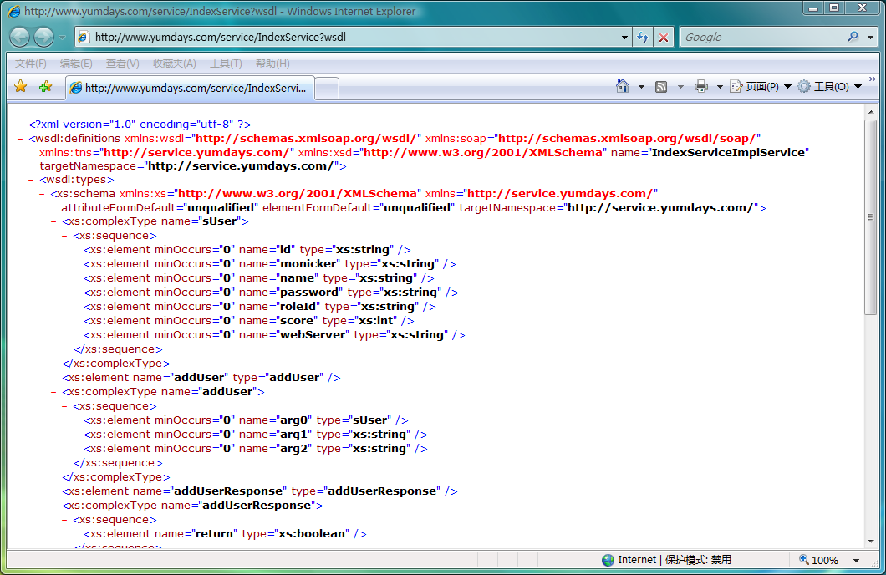Click the Google search input field
This screenshot has height=575, width=886.
[x=763, y=38]
